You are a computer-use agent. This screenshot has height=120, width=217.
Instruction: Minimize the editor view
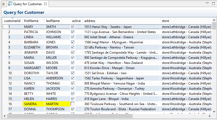pyautogui.click(x=207, y=3)
